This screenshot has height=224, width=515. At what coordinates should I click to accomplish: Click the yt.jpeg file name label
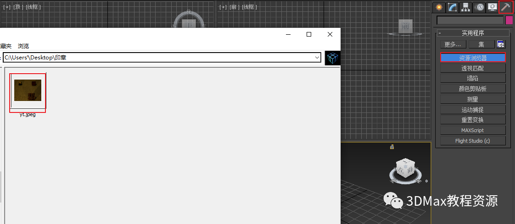28,115
